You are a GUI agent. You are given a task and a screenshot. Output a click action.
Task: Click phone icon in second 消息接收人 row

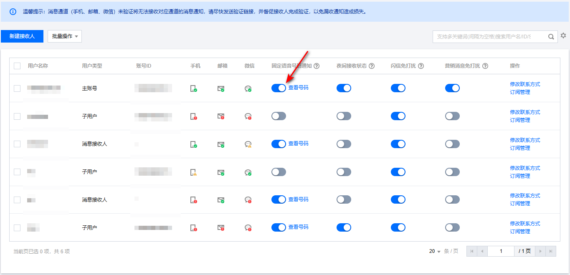tap(193, 200)
